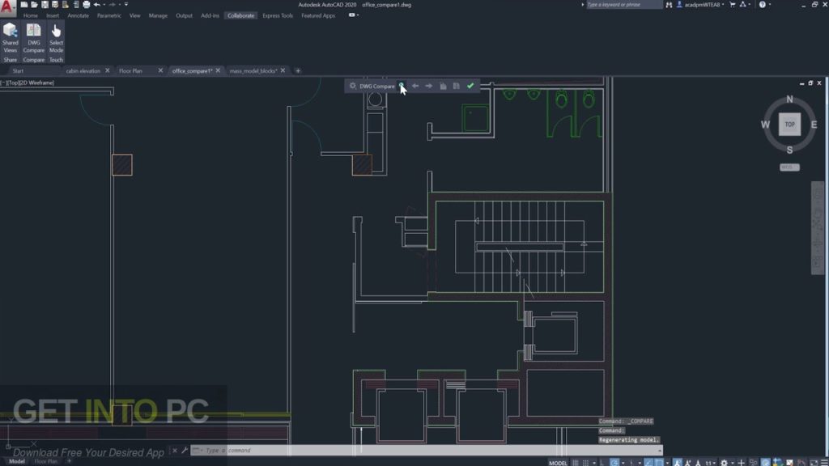Toggle grid display in status bar
This screenshot has height=466, width=829.
[x=576, y=463]
